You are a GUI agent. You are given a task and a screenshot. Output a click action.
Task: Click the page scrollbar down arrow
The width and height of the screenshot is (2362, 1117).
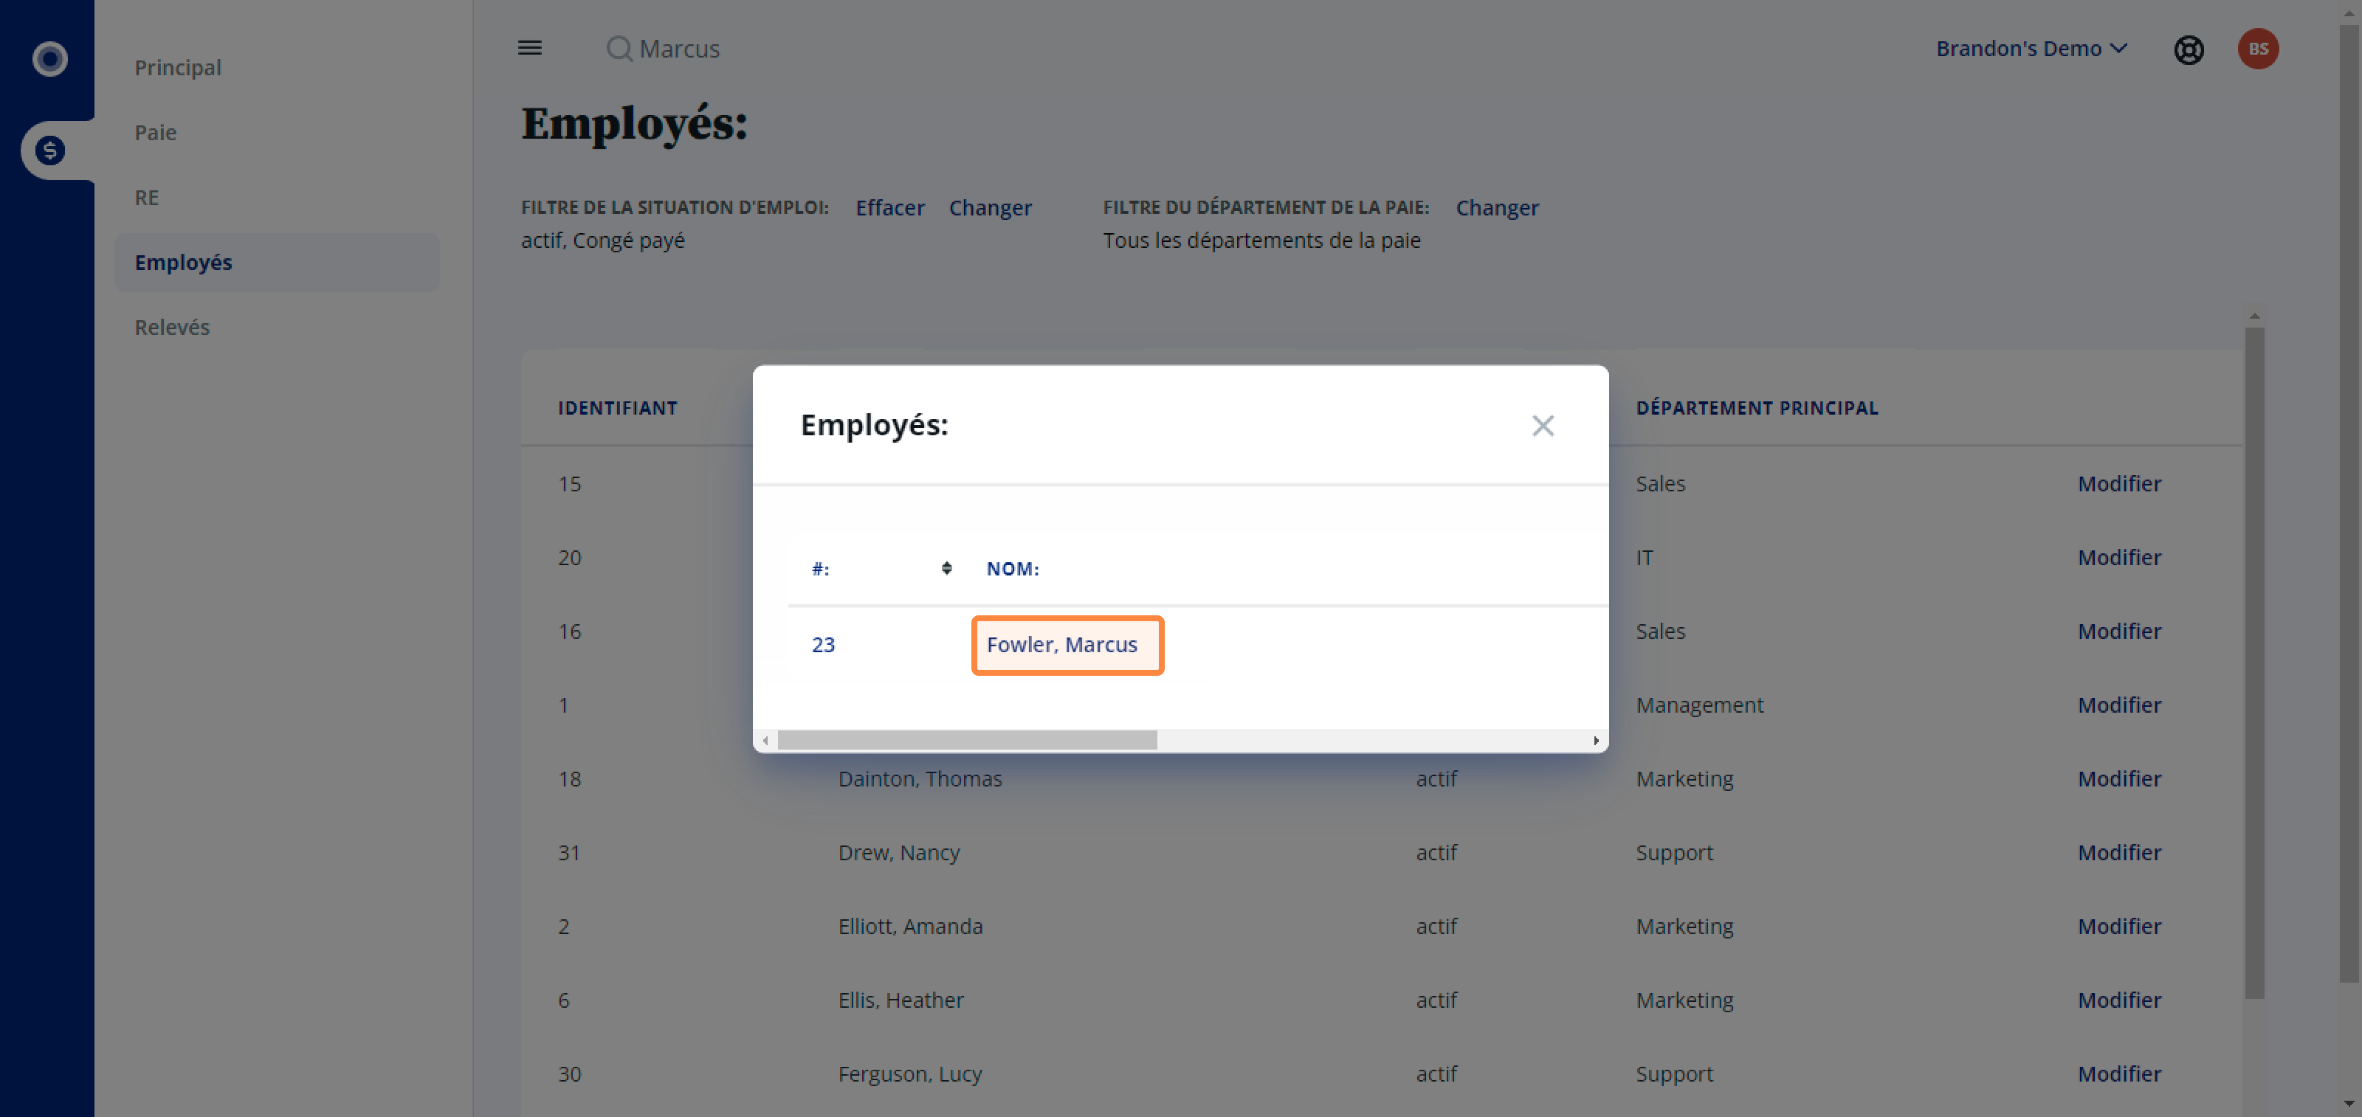2348,1103
